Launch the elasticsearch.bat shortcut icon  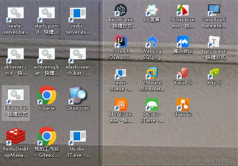(78, 55)
